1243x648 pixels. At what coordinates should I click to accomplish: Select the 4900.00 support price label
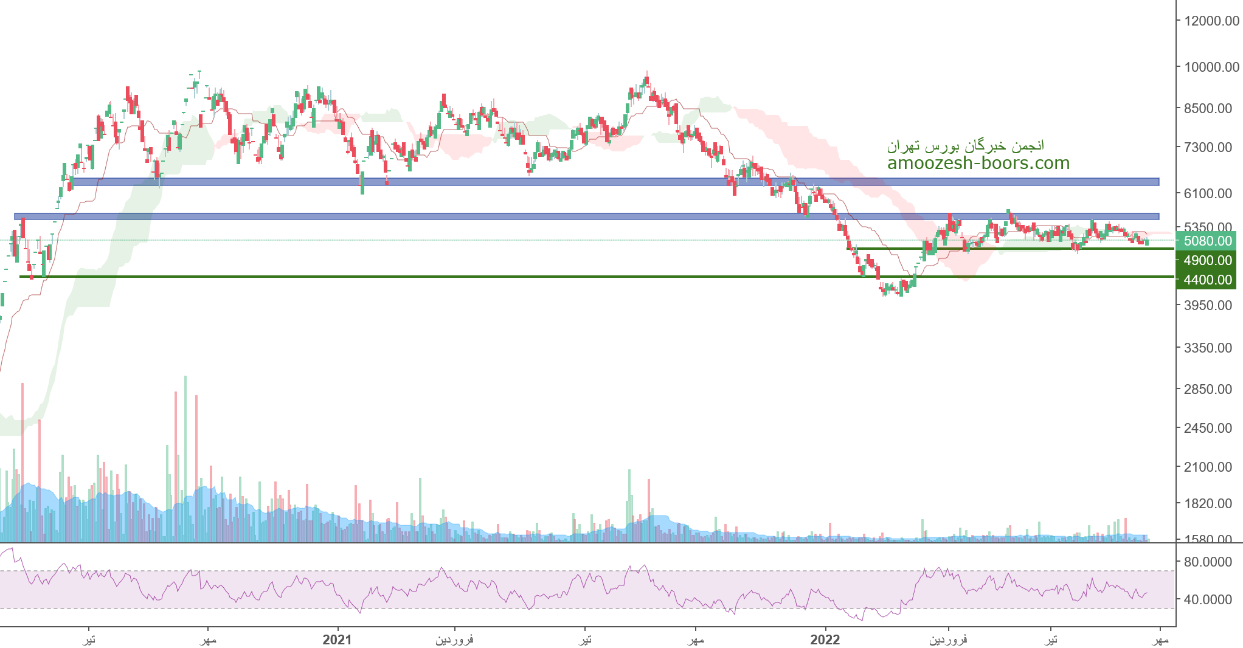tap(1207, 260)
